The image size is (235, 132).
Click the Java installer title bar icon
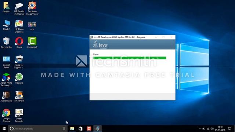91,37
